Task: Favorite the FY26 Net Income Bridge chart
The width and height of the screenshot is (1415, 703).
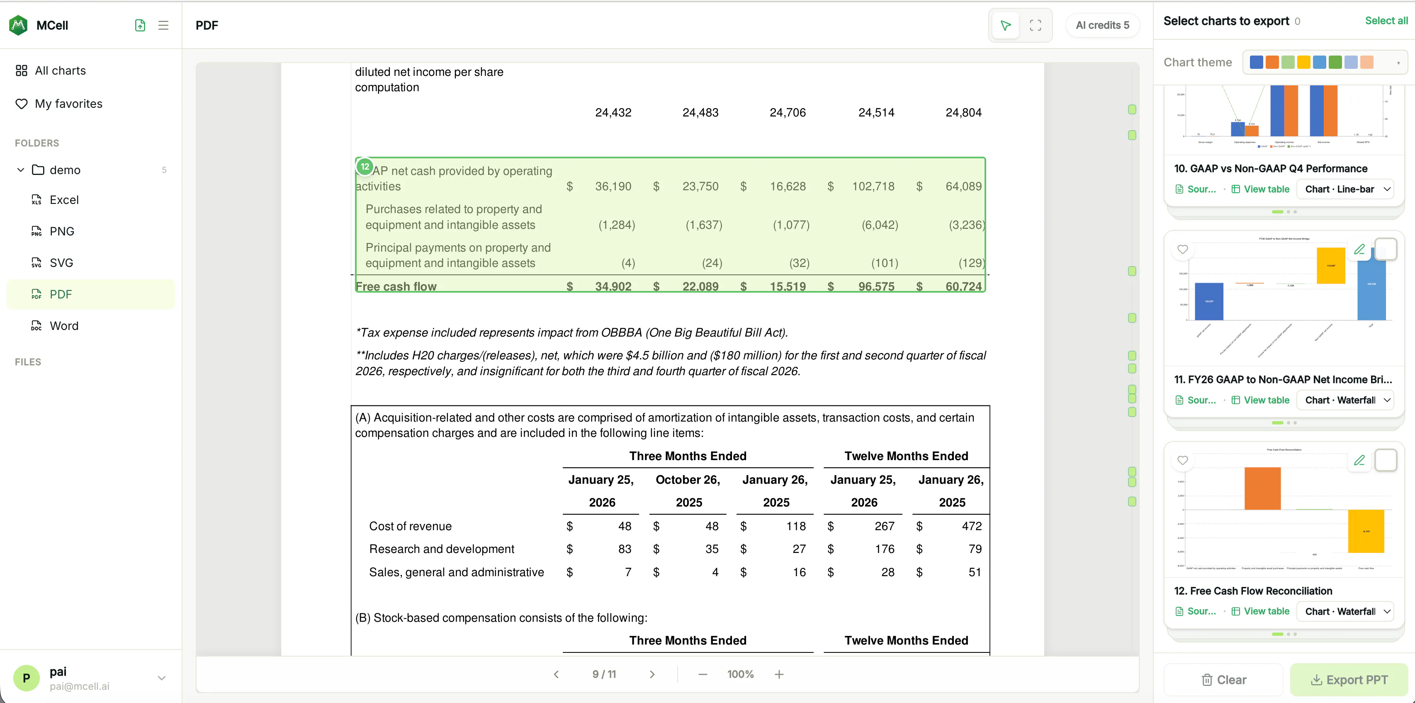Action: (1183, 250)
